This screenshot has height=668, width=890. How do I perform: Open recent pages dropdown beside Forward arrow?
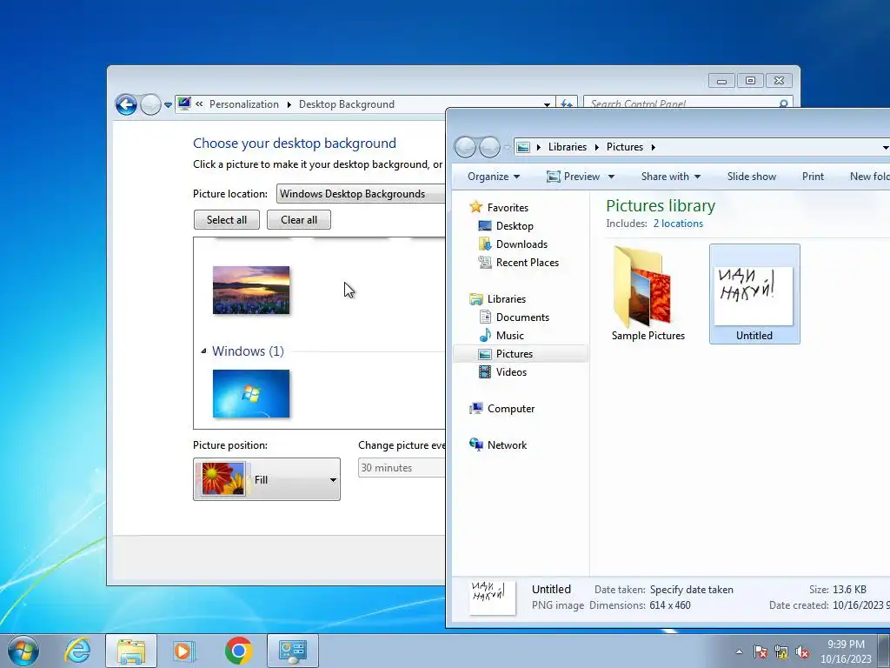pos(168,105)
